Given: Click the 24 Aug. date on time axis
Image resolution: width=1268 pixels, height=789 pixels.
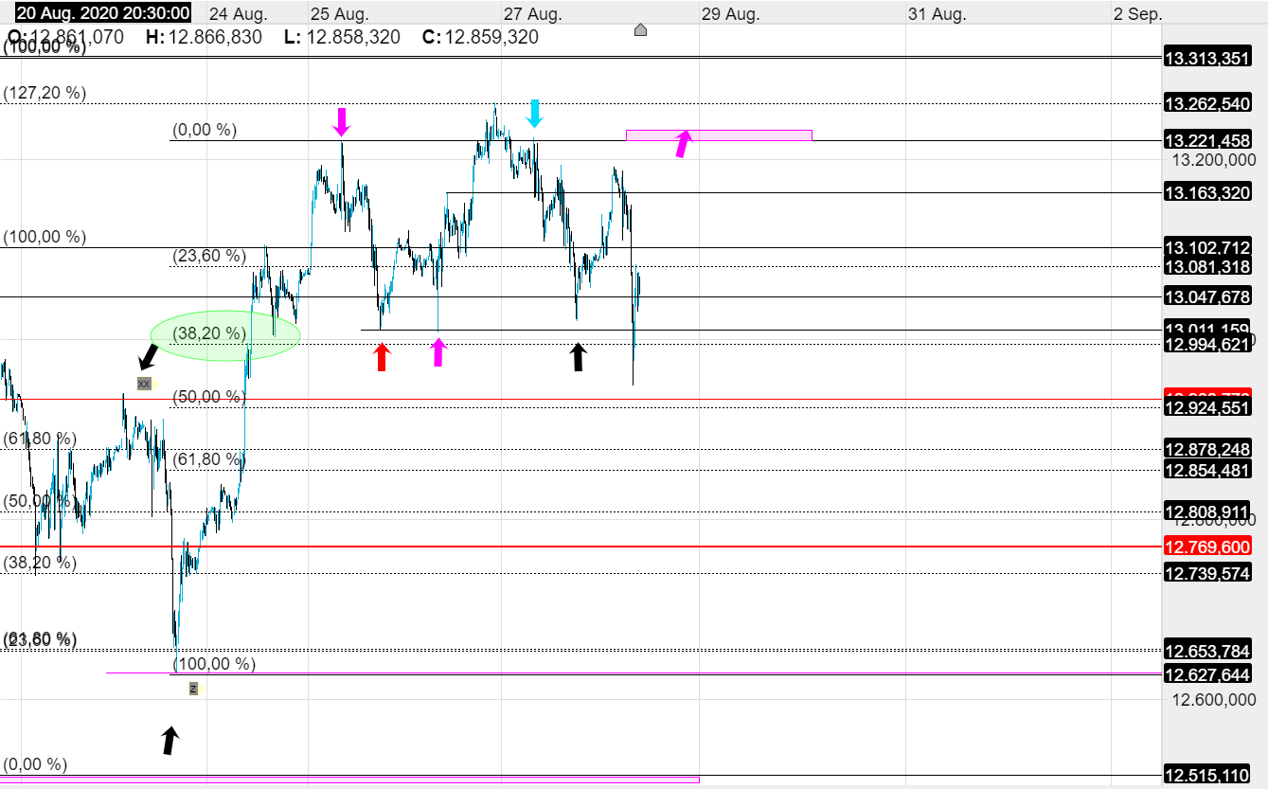Looking at the screenshot, I should coord(238,13).
